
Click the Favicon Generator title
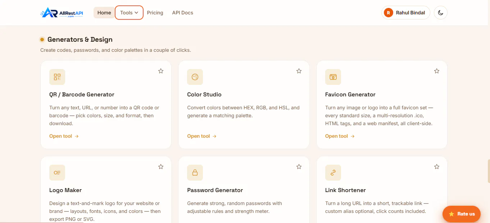(x=350, y=95)
